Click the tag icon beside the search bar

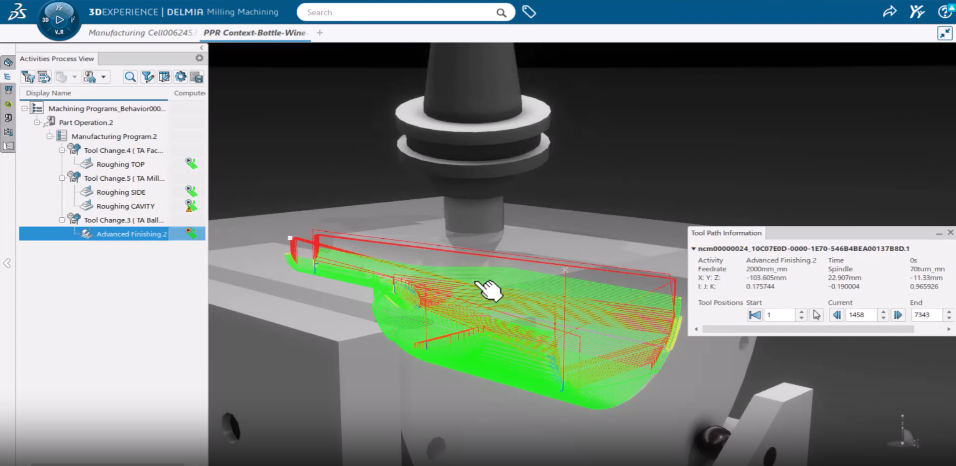point(529,12)
